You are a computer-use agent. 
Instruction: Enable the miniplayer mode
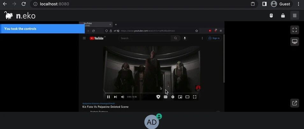[180, 97]
